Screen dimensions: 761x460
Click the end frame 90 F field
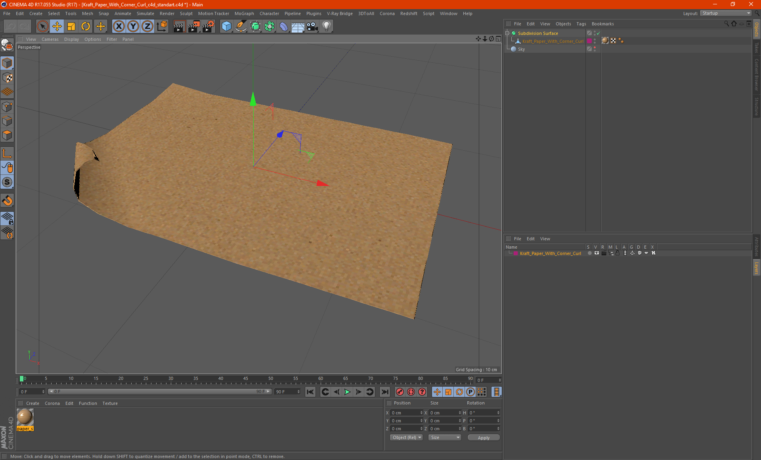point(288,392)
